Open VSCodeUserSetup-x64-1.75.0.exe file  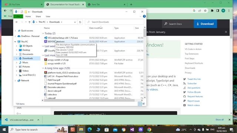click(x=63, y=38)
